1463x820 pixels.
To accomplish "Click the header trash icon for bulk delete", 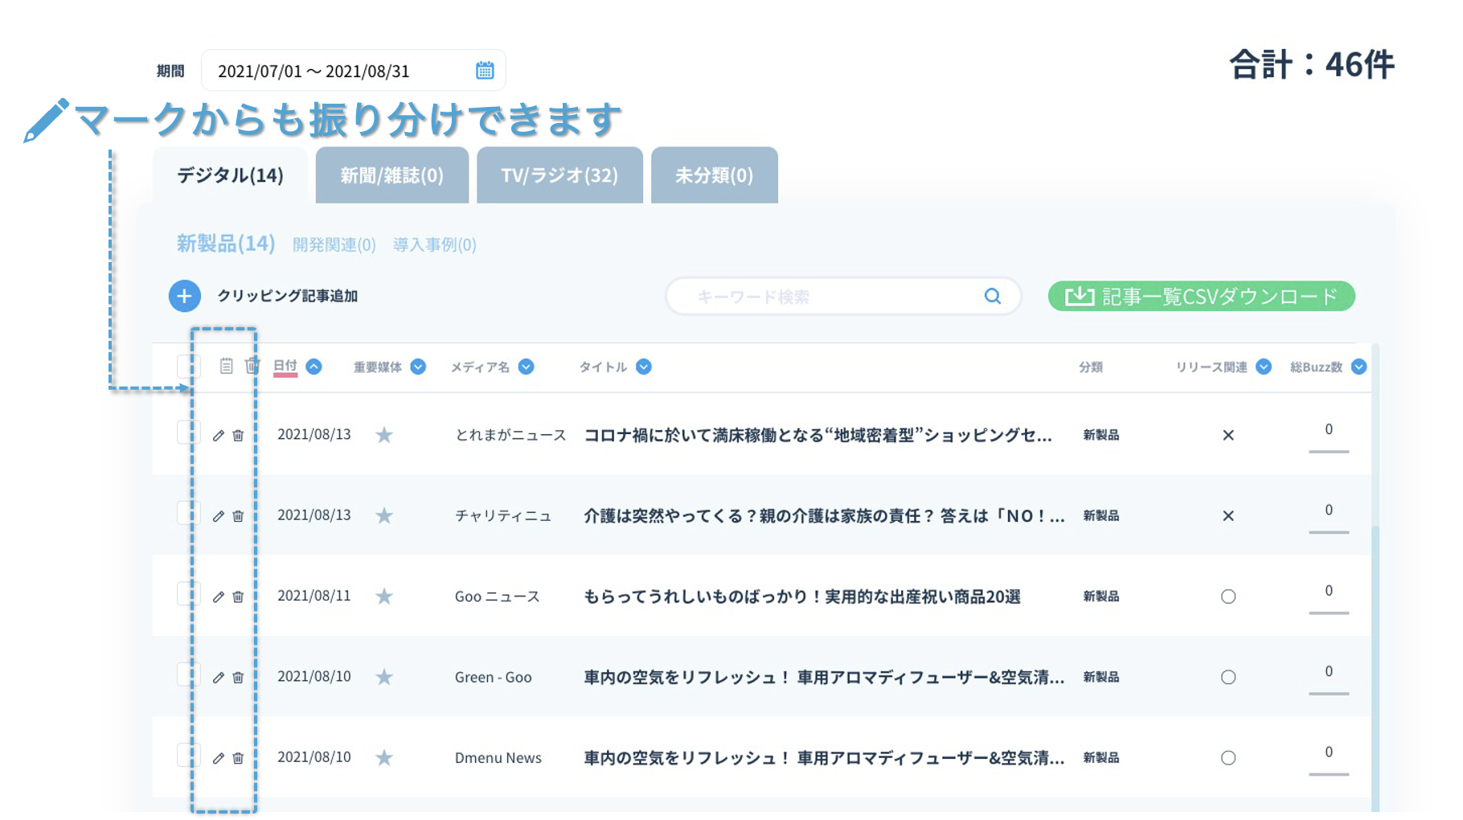I will (252, 367).
